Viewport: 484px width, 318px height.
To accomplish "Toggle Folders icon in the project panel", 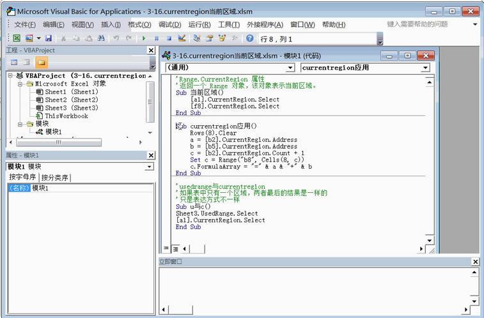I will pos(42,62).
